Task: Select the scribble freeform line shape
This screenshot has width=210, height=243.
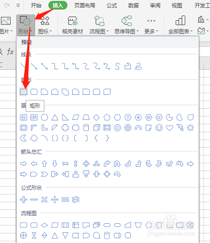Action: (x=138, y=66)
